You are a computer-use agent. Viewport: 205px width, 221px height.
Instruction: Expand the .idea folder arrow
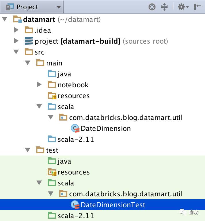point(16,30)
